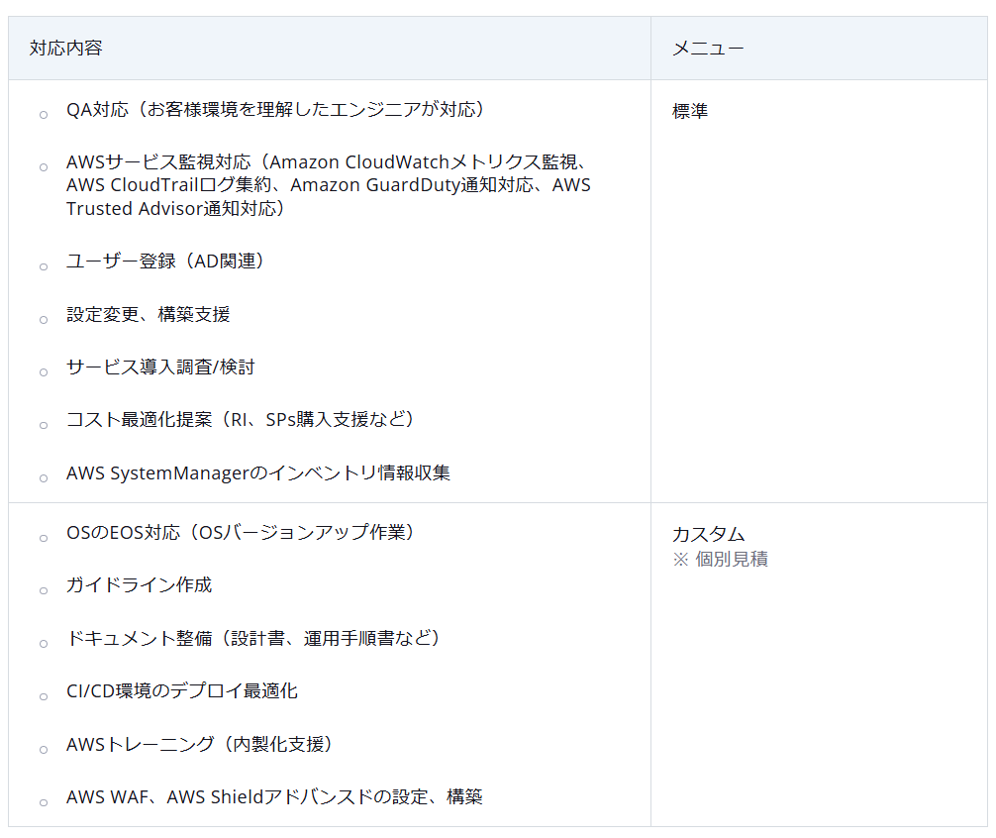This screenshot has width=996, height=838.
Task: Click the 対応内容 column header
Action: pos(66,48)
